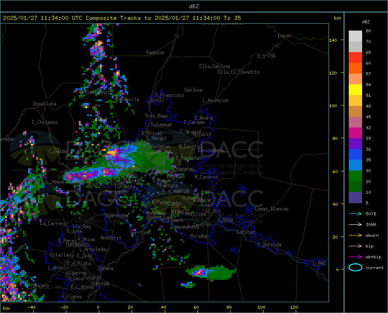
Task: Select the bright green 30 dBZ swatch
Action: click(355, 176)
